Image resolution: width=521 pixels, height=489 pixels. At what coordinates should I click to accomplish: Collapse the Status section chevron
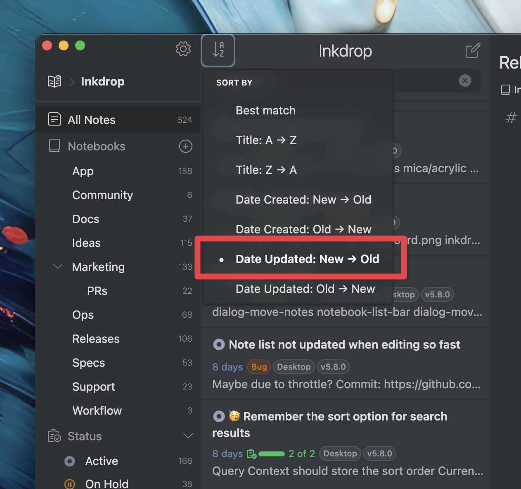(188, 436)
